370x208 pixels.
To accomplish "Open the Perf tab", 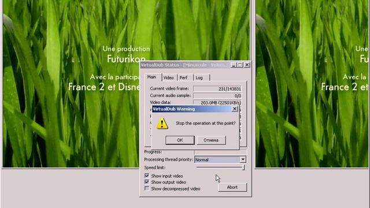I will (184, 77).
